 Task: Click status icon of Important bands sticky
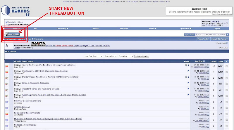coord(7,90)
